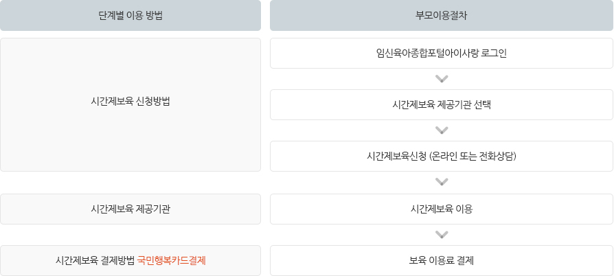Click the arrow below the 아이사랑 로그인 step
Image resolution: width=614 pixels, height=276 pixels.
coord(442,79)
